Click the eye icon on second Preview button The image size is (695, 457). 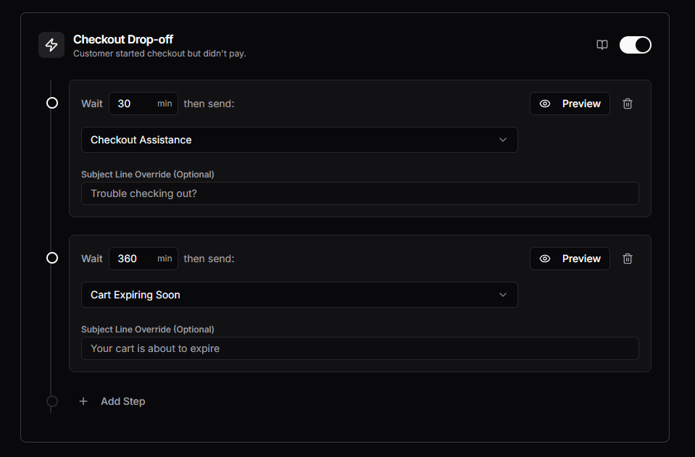coord(545,258)
